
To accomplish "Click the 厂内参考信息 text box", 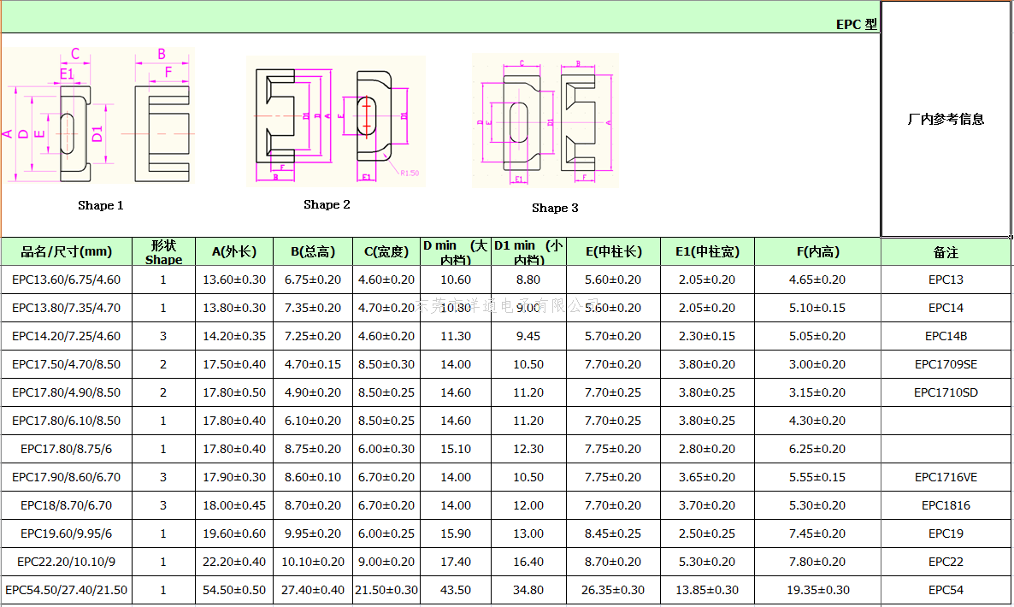I will [x=946, y=119].
